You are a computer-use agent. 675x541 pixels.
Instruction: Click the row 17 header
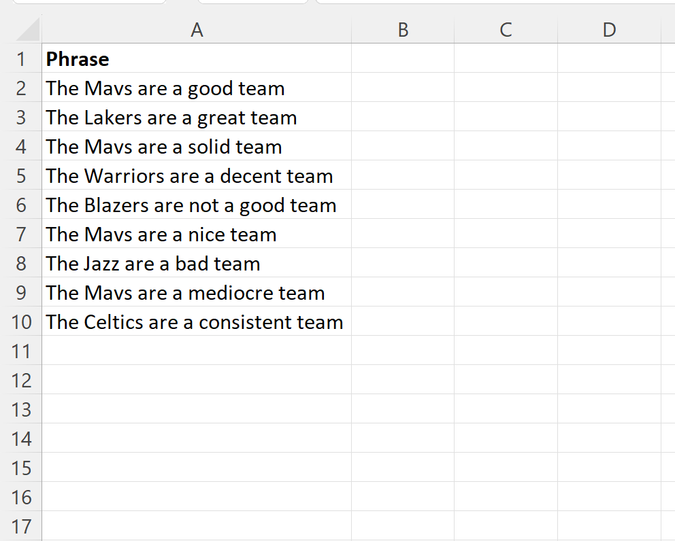21,526
